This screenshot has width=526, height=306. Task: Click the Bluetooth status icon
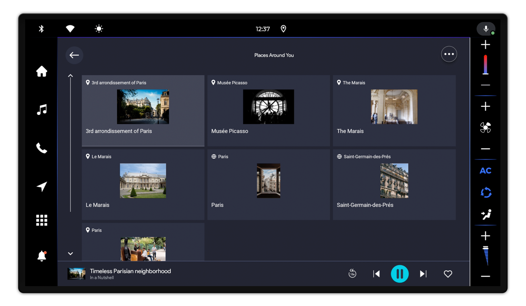[x=41, y=29]
